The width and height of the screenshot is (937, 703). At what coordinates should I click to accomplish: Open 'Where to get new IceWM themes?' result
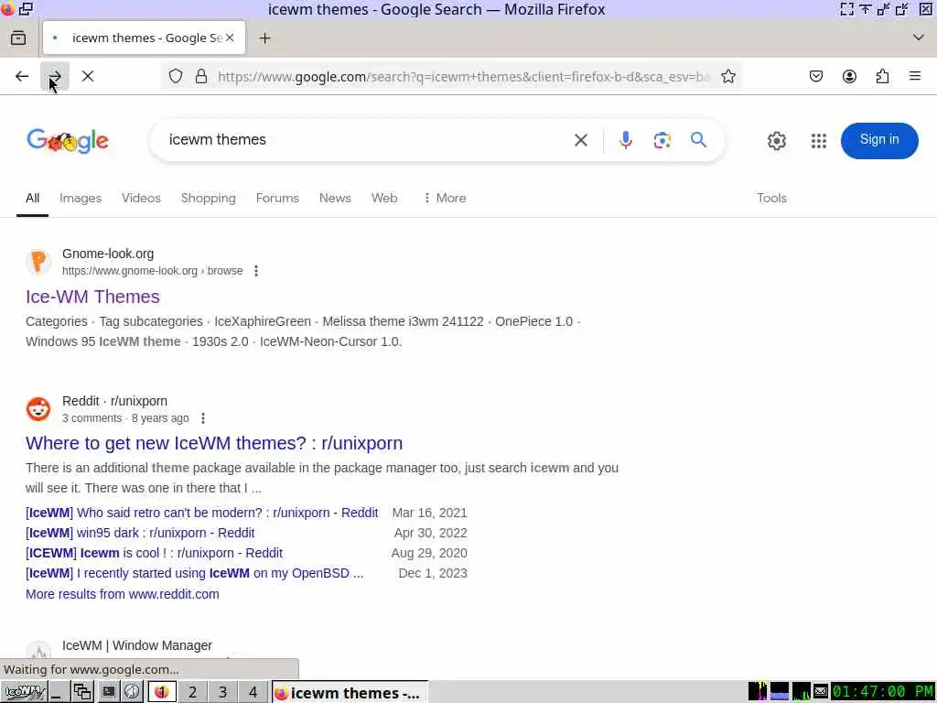(x=214, y=443)
